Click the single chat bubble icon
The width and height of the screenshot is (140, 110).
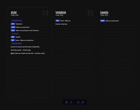point(78,102)
